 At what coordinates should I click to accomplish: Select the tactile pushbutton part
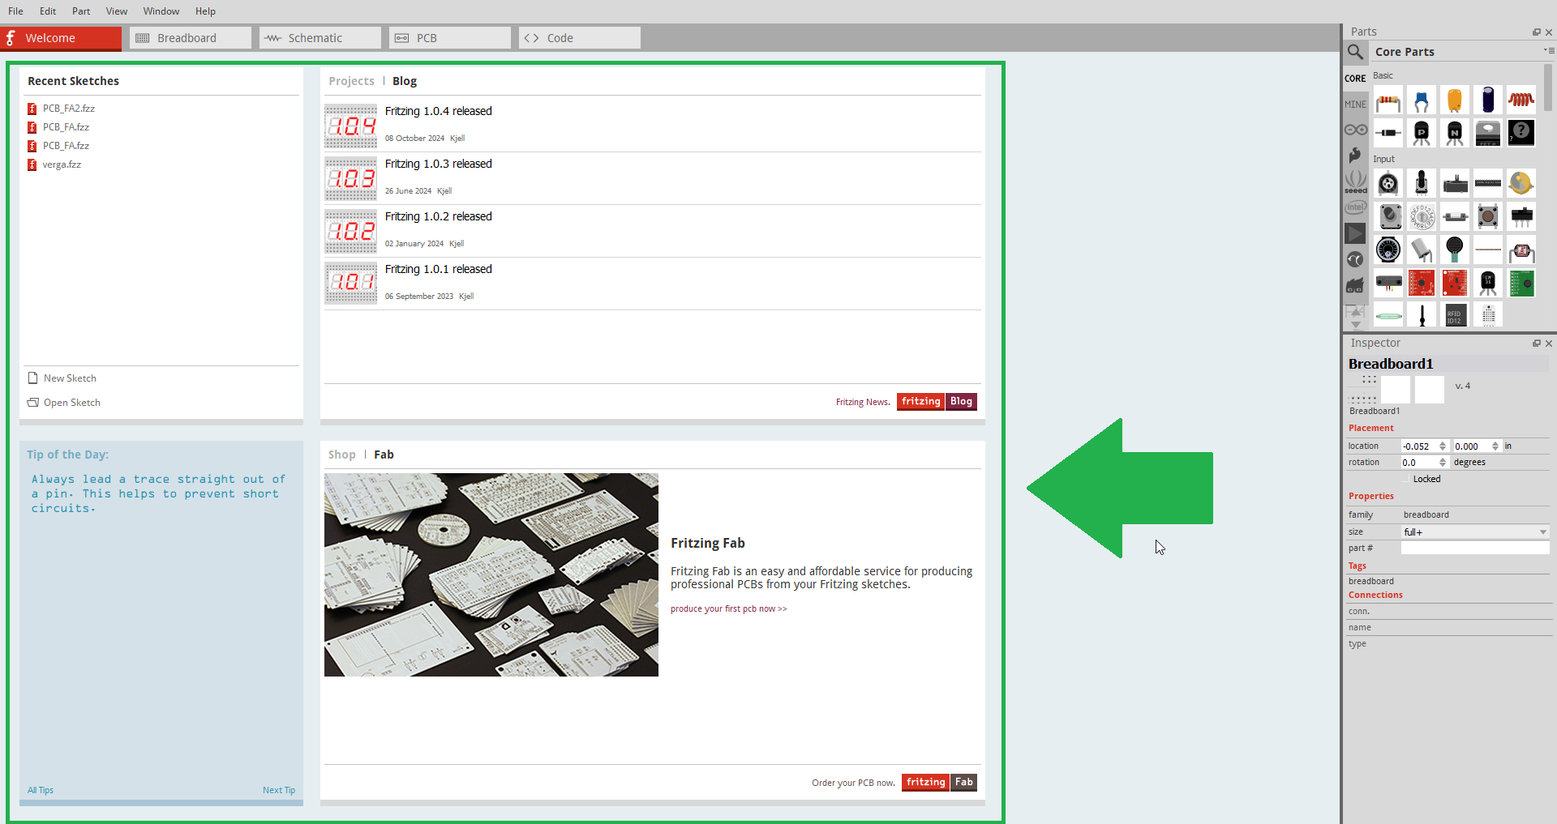pos(1488,216)
